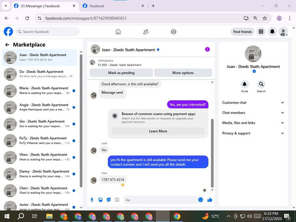Image resolution: width=296 pixels, height=222 pixels.
Task: Open the Facebook menu grid icon
Action: click(261, 31)
